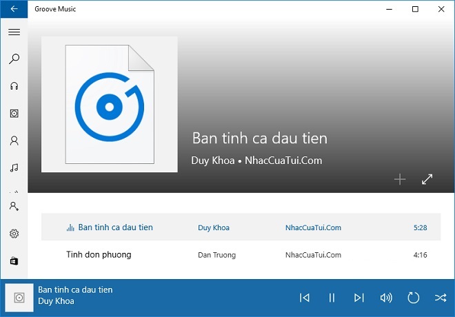This screenshot has width=455, height=317.
Task: Click the back arrow button
Action: [14, 9]
